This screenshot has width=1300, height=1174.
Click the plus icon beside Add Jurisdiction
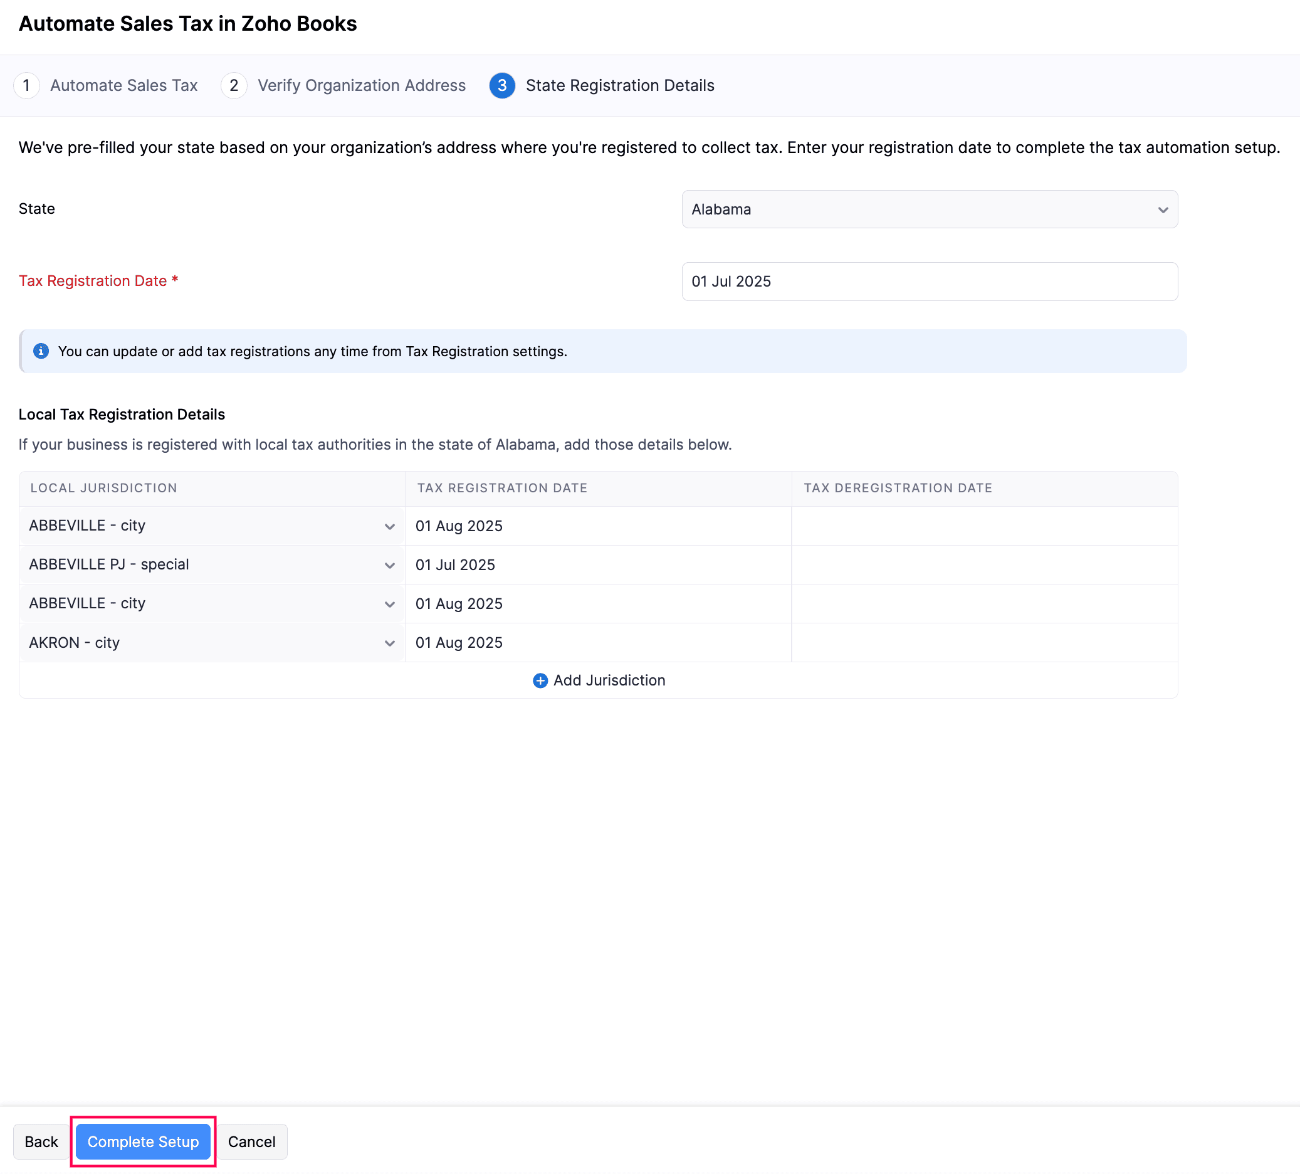click(540, 680)
